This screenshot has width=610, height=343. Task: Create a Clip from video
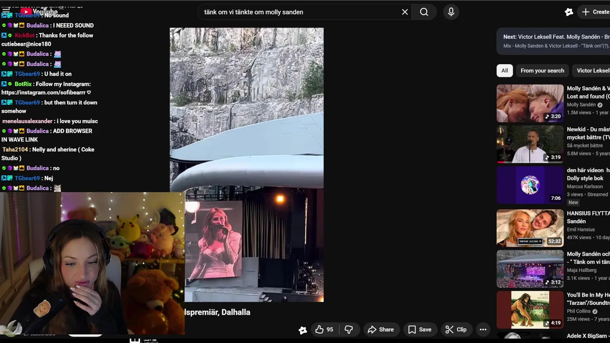click(x=456, y=330)
